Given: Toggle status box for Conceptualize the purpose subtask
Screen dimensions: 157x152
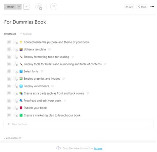Looking at the screenshot, I should click(9, 42).
